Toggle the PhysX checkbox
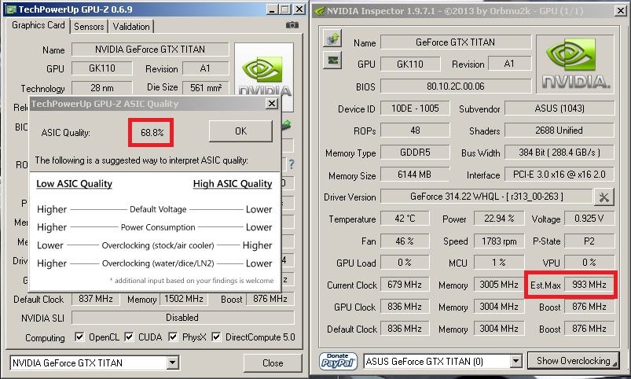The width and height of the screenshot is (631, 379). [173, 337]
